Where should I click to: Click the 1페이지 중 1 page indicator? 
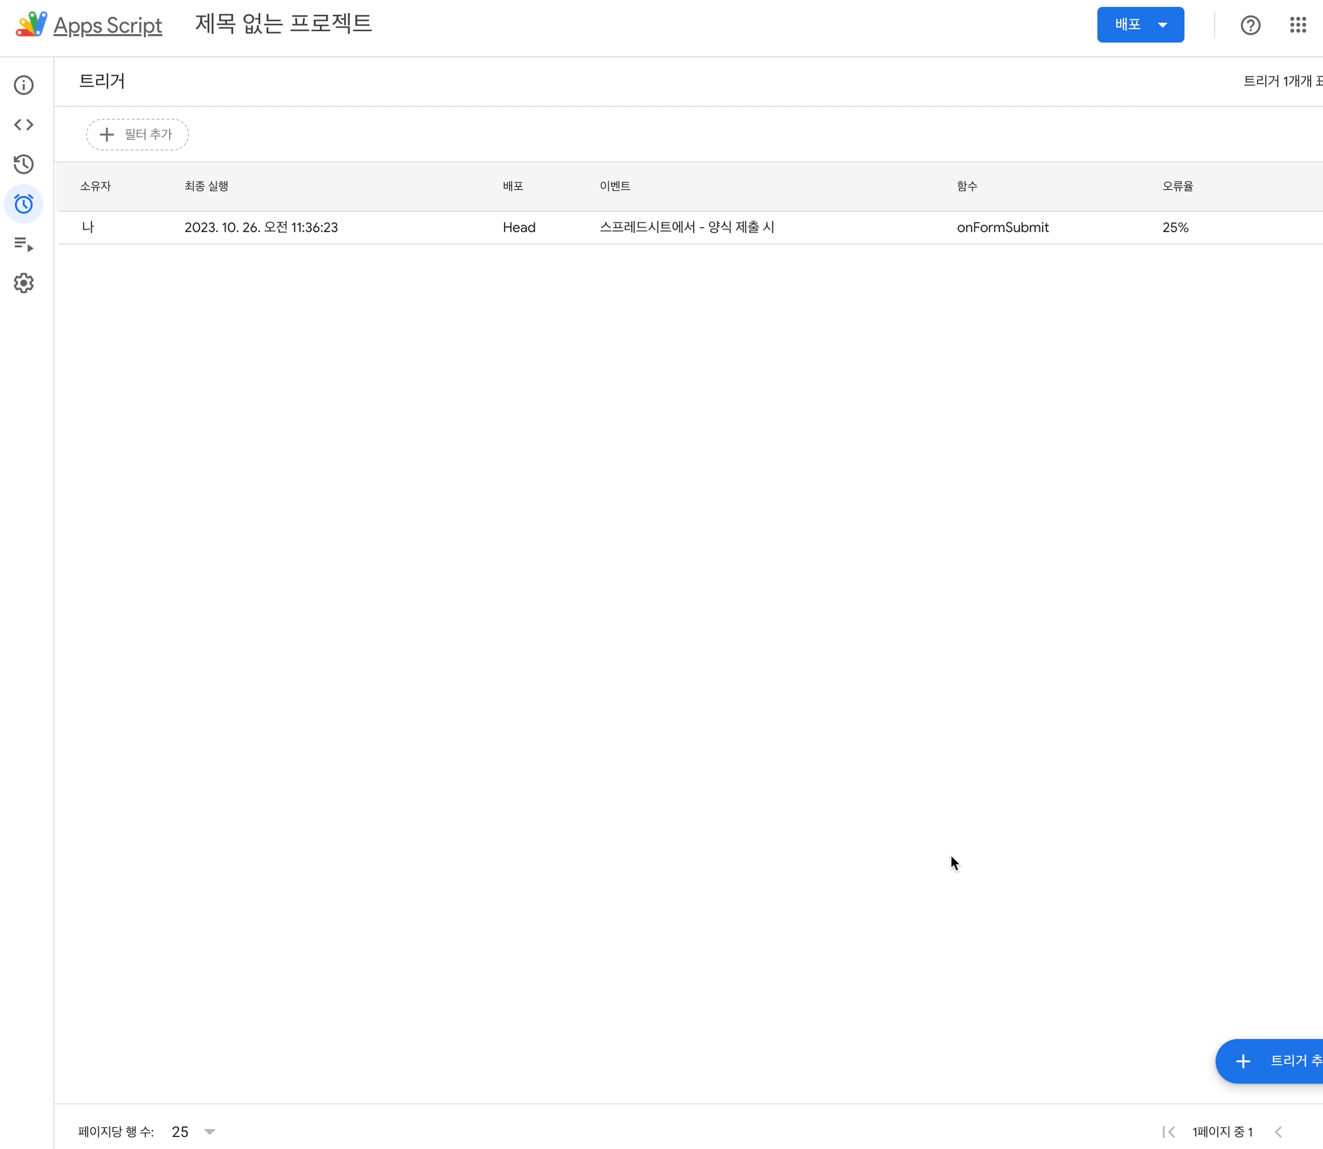click(1222, 1132)
